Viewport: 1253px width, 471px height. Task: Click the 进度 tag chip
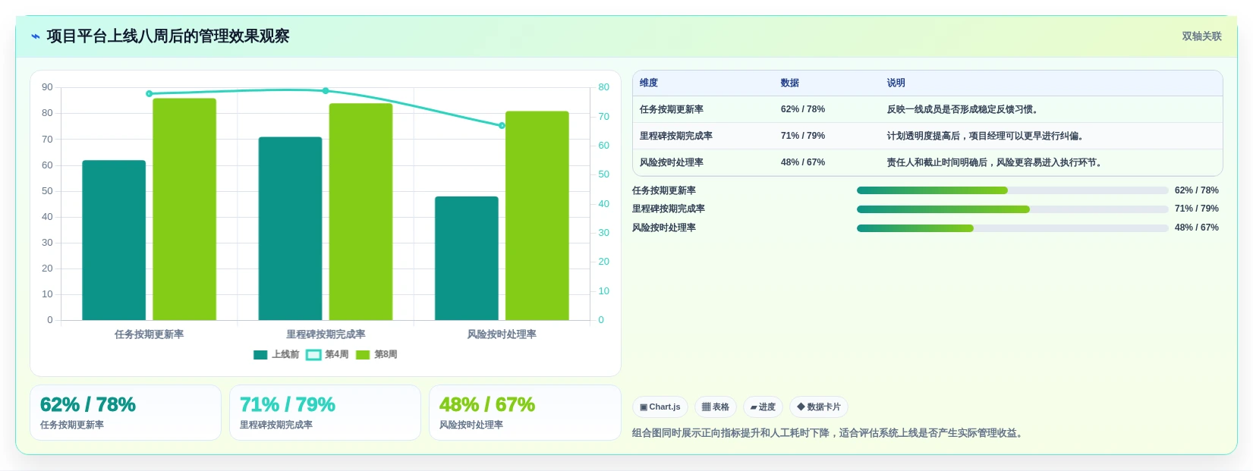pyautogui.click(x=763, y=407)
